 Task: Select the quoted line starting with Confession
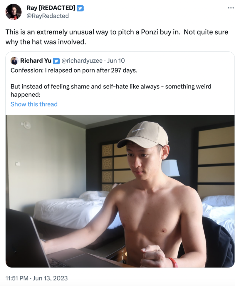(x=74, y=70)
